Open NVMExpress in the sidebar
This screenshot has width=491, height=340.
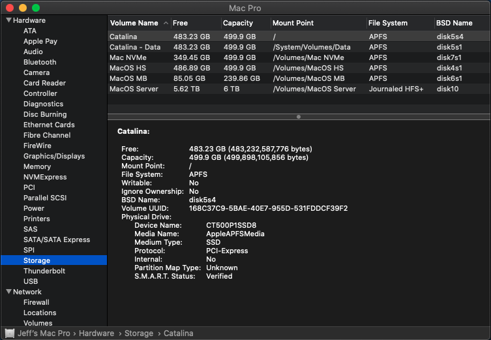coord(45,177)
